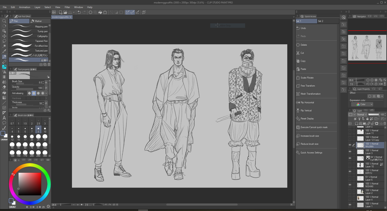
Task: Open Brush Size dynamics settings button
Action: pos(46,82)
